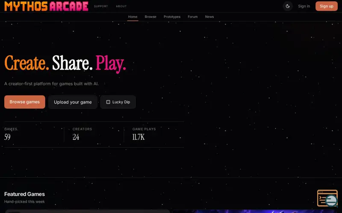Try the Lucky Dip button

pyautogui.click(x=118, y=102)
